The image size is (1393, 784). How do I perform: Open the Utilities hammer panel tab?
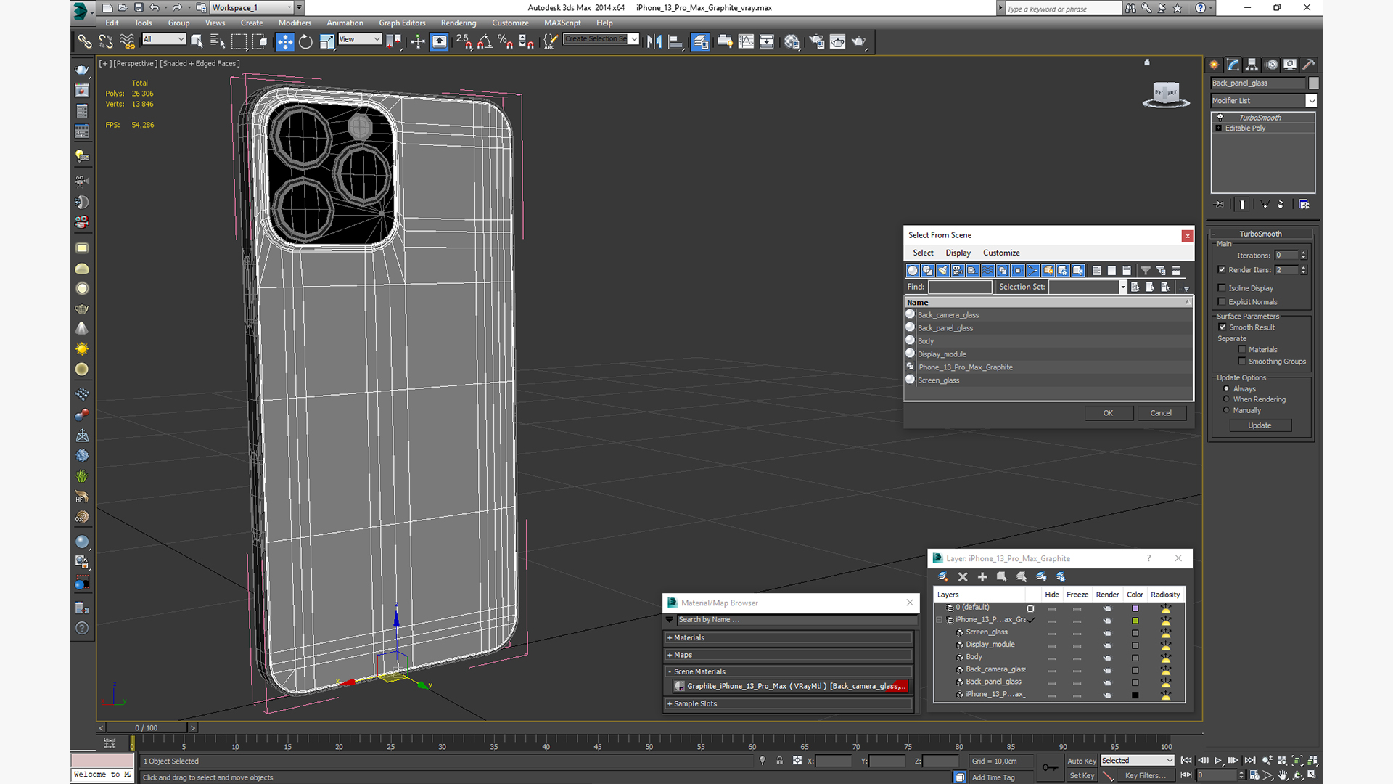click(x=1309, y=65)
